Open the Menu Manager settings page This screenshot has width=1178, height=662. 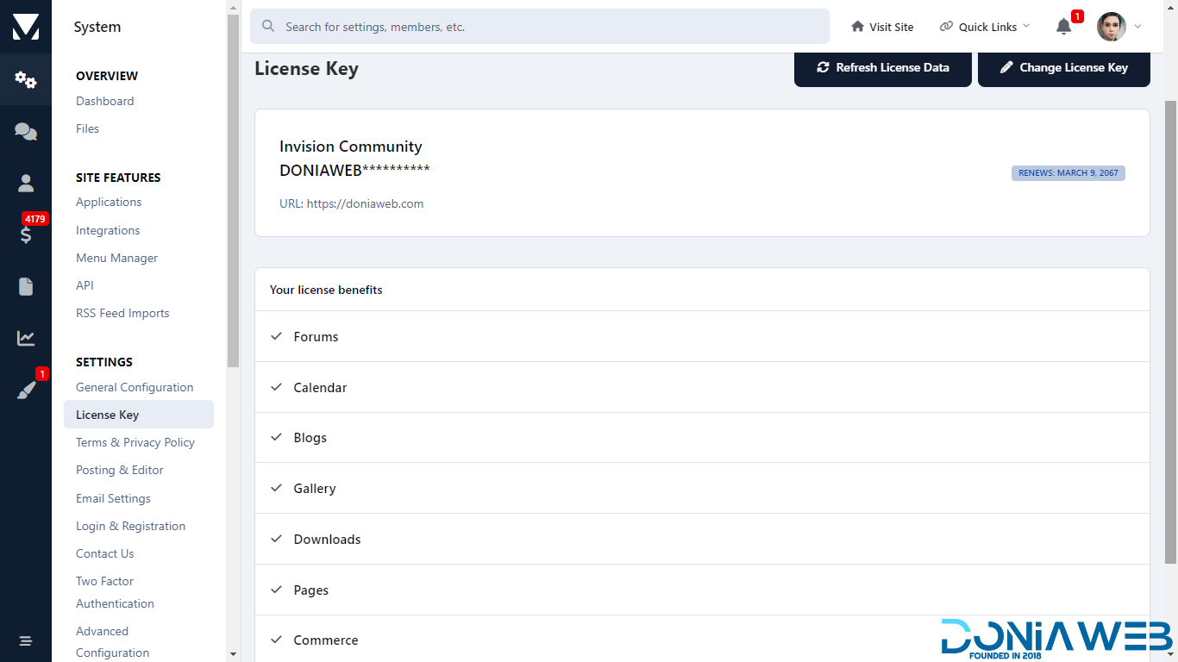pos(116,258)
